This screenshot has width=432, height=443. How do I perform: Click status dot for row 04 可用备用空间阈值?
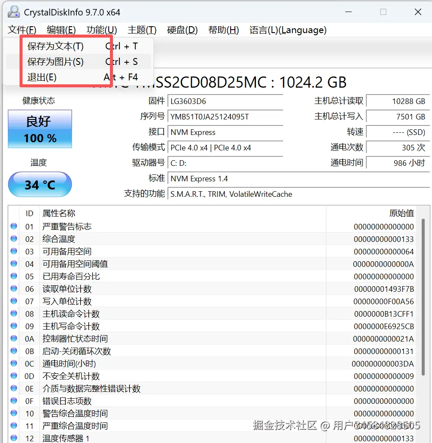click(x=14, y=263)
